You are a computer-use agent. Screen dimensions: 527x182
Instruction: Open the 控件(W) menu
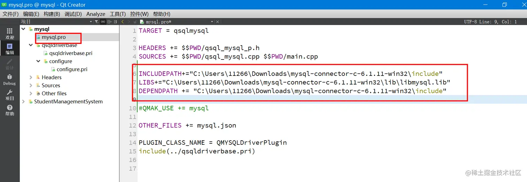tap(139, 14)
